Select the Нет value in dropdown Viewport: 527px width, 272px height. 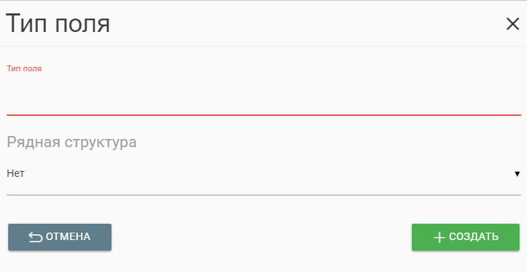(x=16, y=173)
